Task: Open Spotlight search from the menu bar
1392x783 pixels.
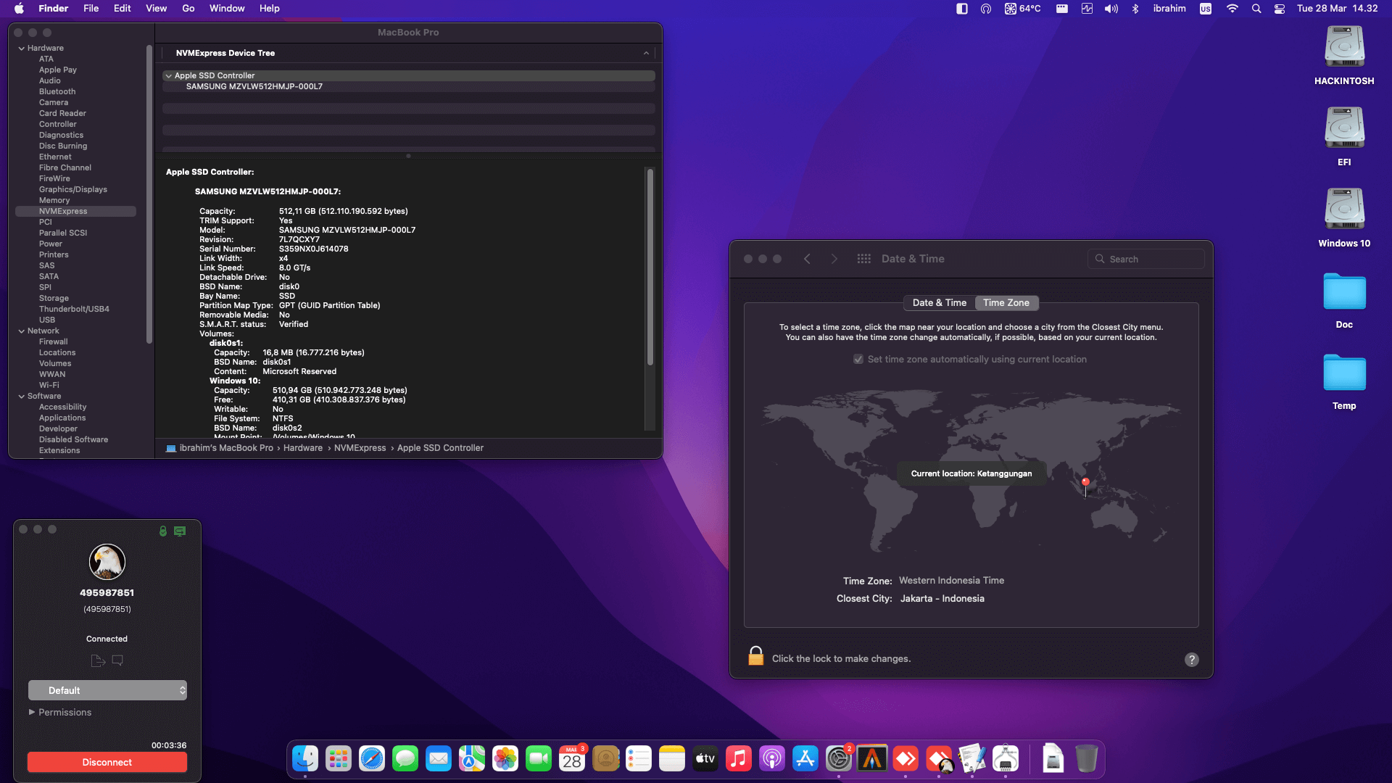Action: point(1256,9)
